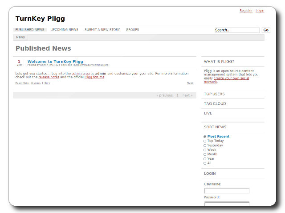This screenshot has width=285, height=213.
Task: Click the Register link
Action: tap(246, 11)
